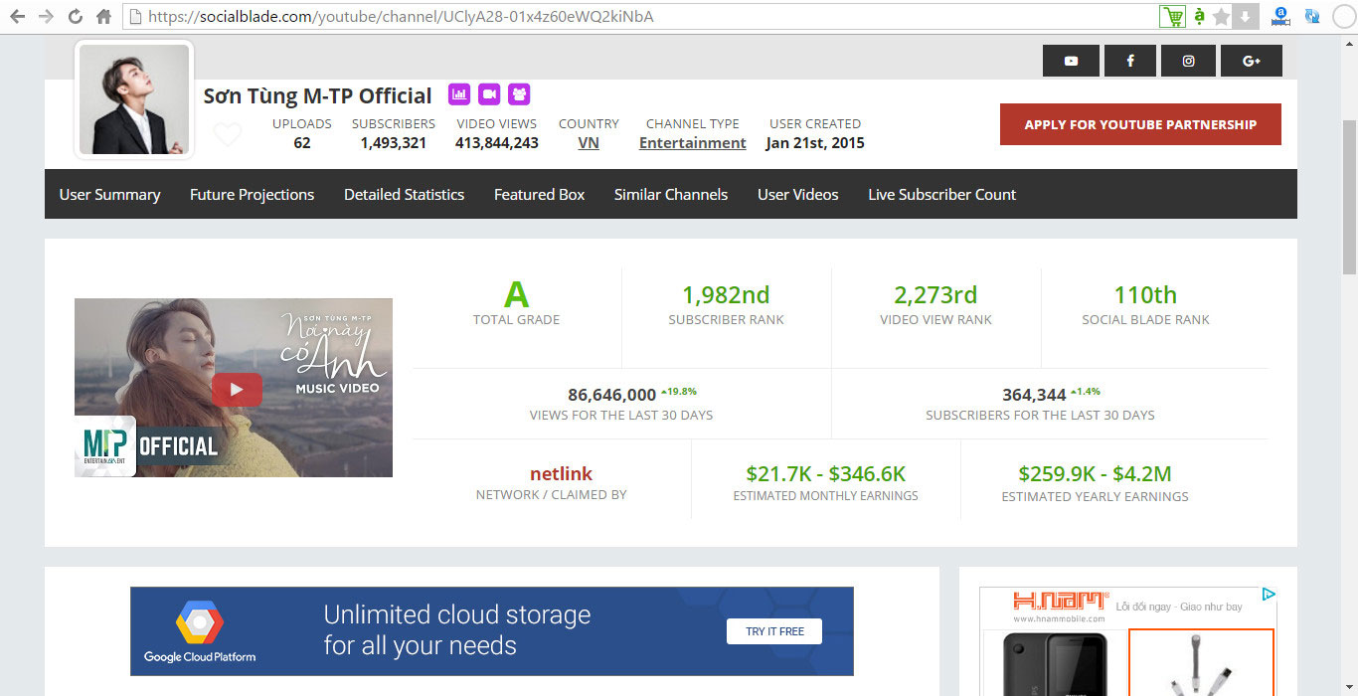Click the H.NAM ad logo
Image resolution: width=1358 pixels, height=696 pixels.
1061,601
